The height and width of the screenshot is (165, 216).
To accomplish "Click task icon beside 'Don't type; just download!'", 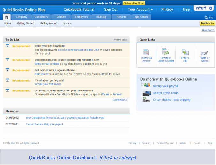I will click(x=7, y=46).
